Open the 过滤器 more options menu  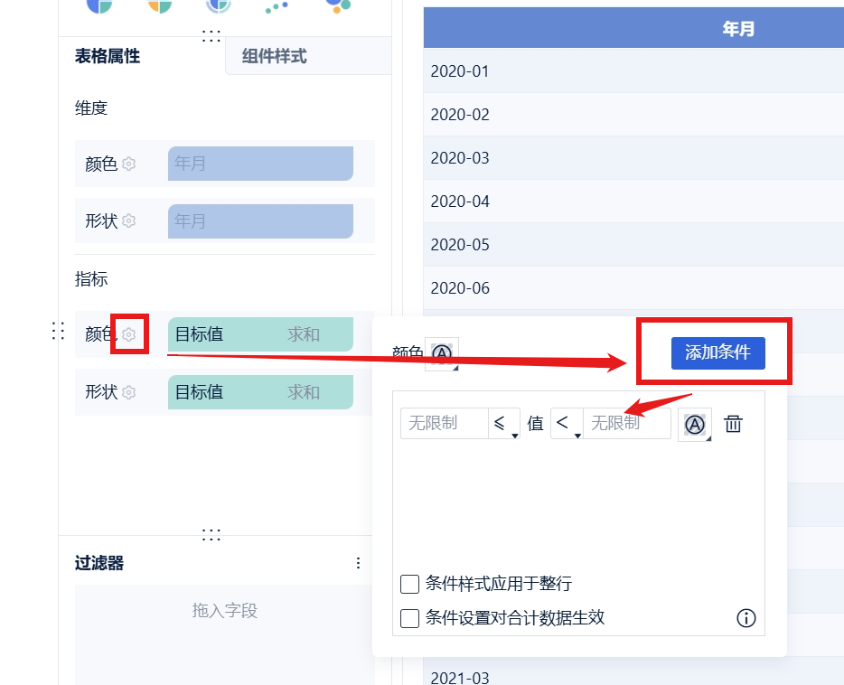(358, 563)
